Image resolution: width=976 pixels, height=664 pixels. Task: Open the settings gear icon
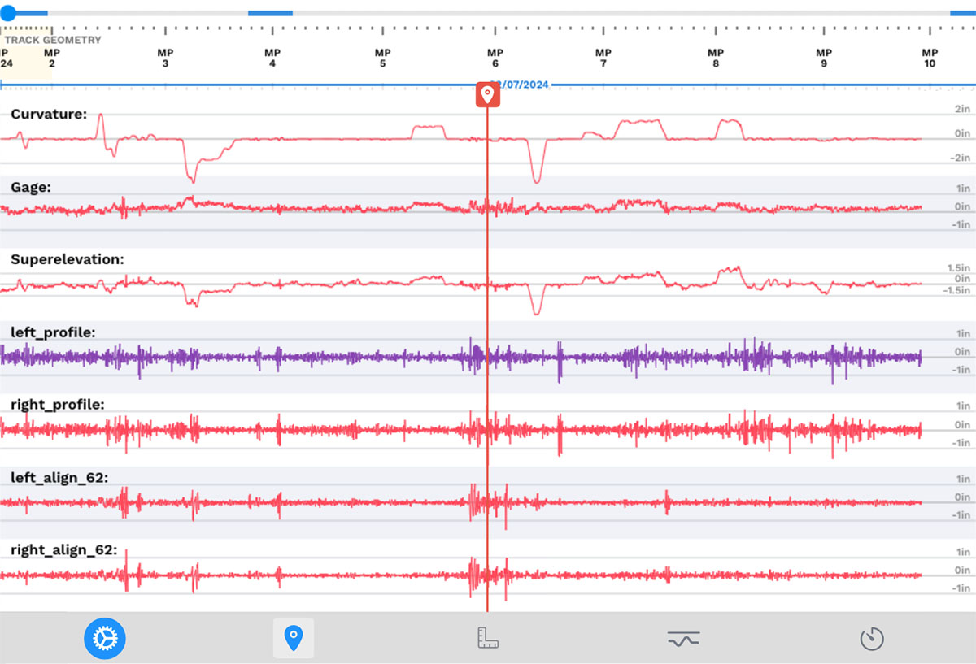pyautogui.click(x=104, y=638)
